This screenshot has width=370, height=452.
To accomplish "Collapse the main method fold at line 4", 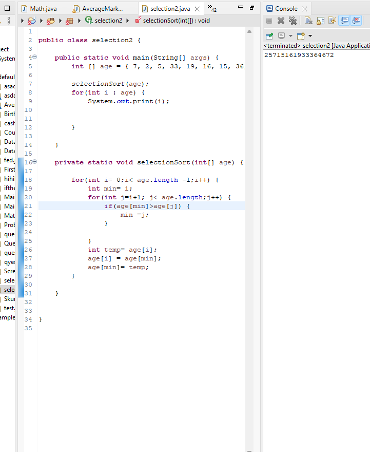I will coord(34,57).
